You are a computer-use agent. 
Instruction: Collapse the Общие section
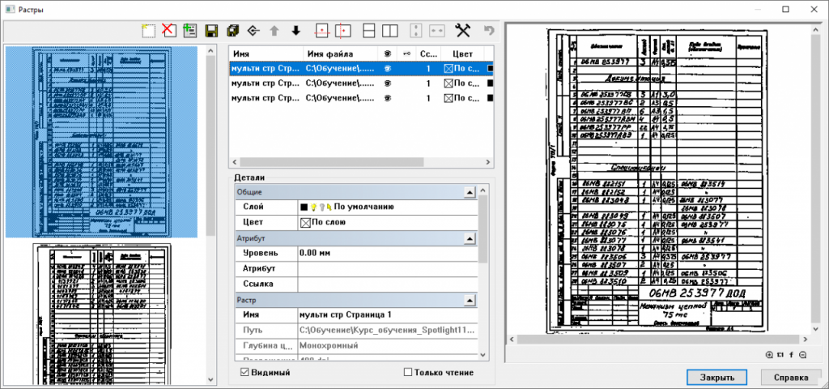[469, 193]
